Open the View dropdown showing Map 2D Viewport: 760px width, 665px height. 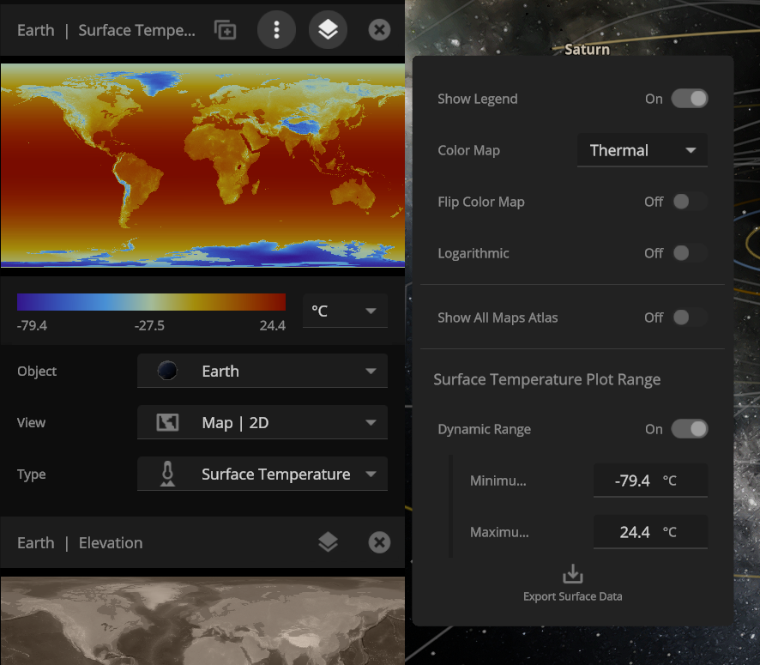[262, 423]
